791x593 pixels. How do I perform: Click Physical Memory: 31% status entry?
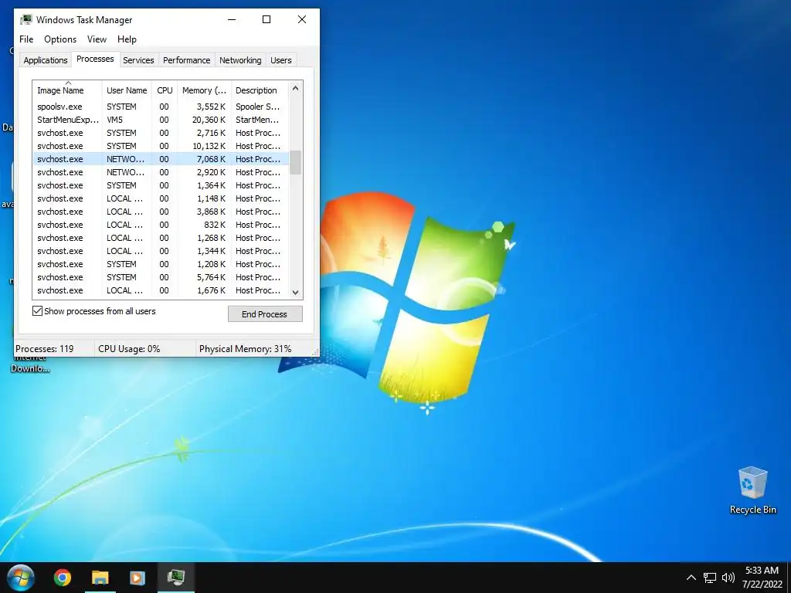pos(245,348)
